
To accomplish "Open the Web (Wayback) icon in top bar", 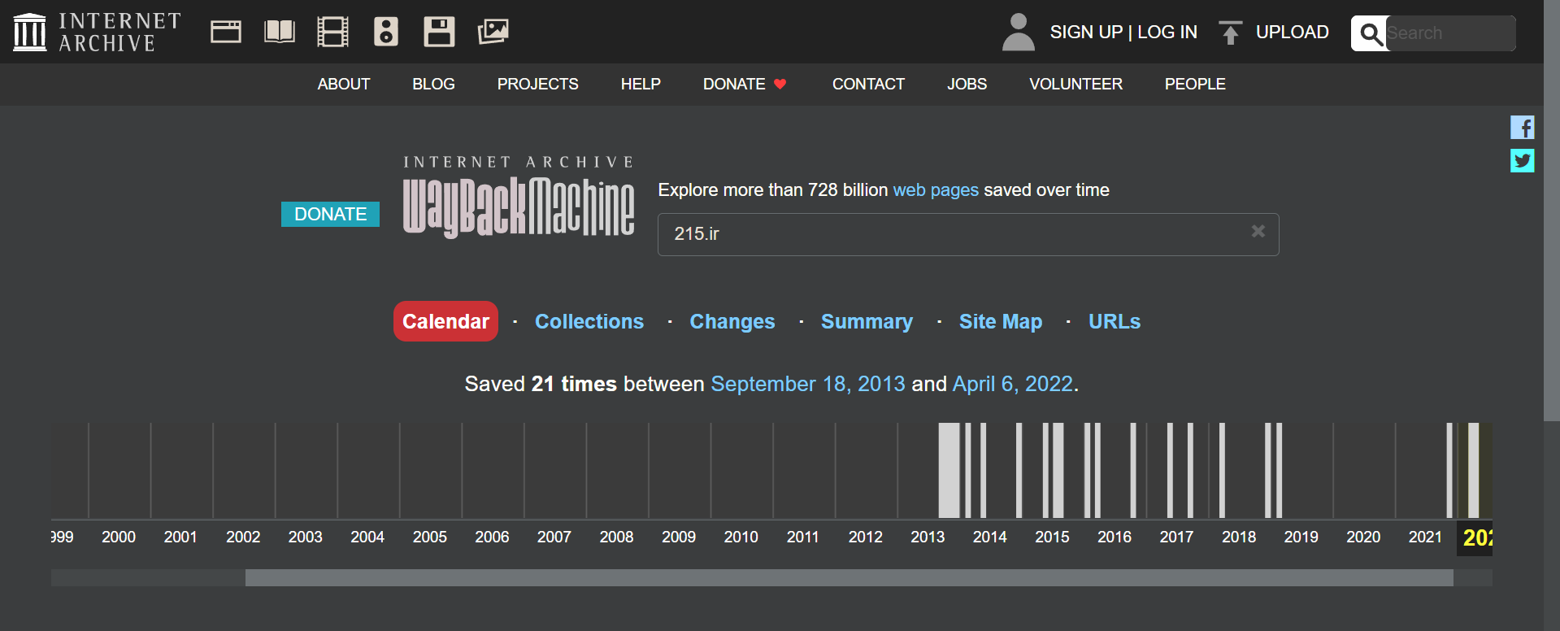I will pyautogui.click(x=225, y=32).
